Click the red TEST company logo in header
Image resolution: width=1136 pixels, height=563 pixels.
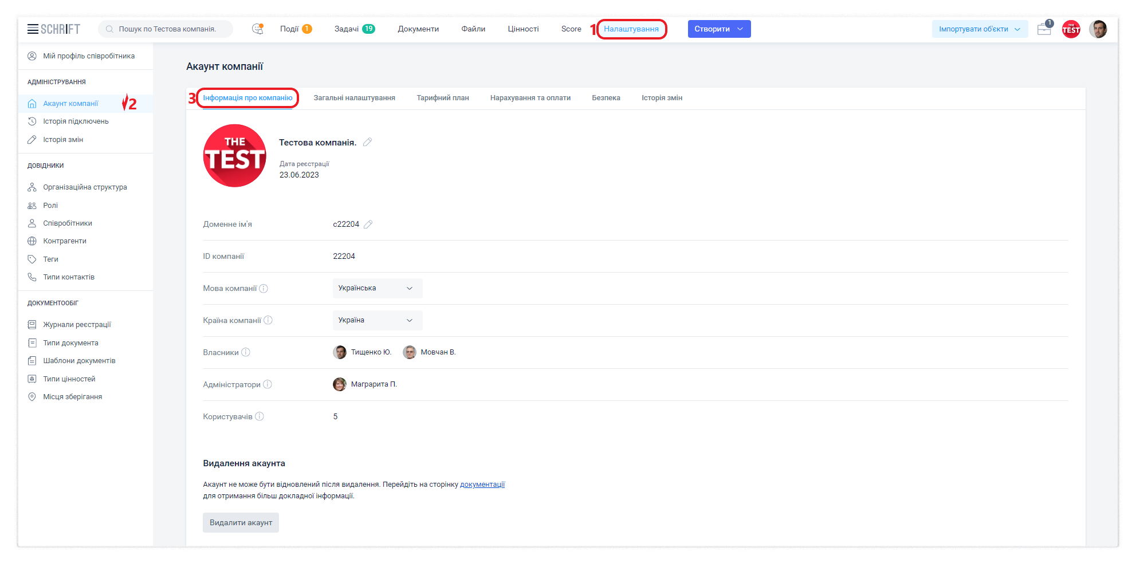pos(1071,29)
